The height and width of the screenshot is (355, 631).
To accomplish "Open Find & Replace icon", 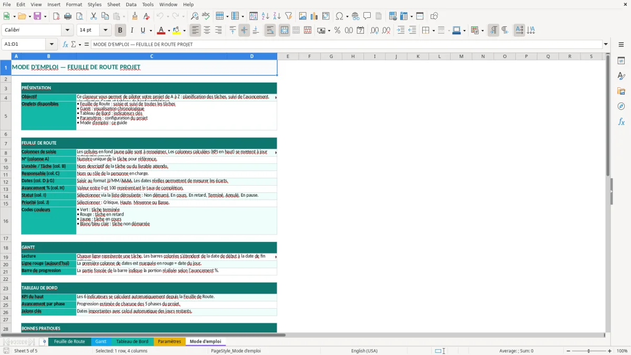I will 195,16.
